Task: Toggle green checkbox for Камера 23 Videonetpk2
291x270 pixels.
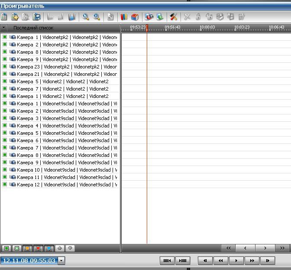Action: (x=5, y=67)
